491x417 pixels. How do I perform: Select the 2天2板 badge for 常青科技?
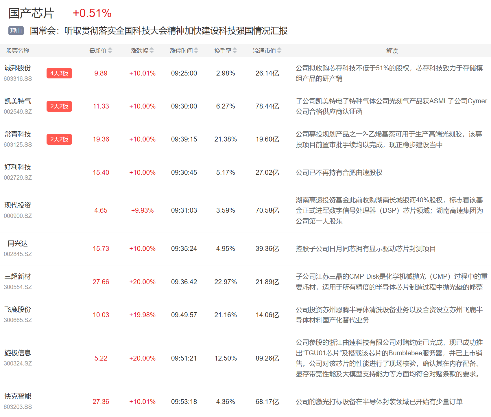59,139
